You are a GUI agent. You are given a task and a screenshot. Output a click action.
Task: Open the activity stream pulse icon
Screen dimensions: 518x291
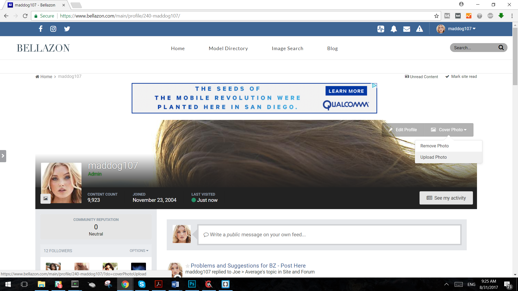click(x=381, y=29)
